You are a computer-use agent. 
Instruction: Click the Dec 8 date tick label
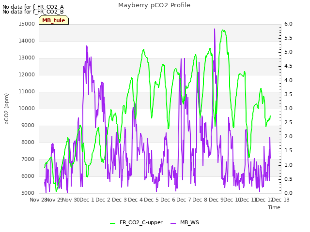click(200, 200)
